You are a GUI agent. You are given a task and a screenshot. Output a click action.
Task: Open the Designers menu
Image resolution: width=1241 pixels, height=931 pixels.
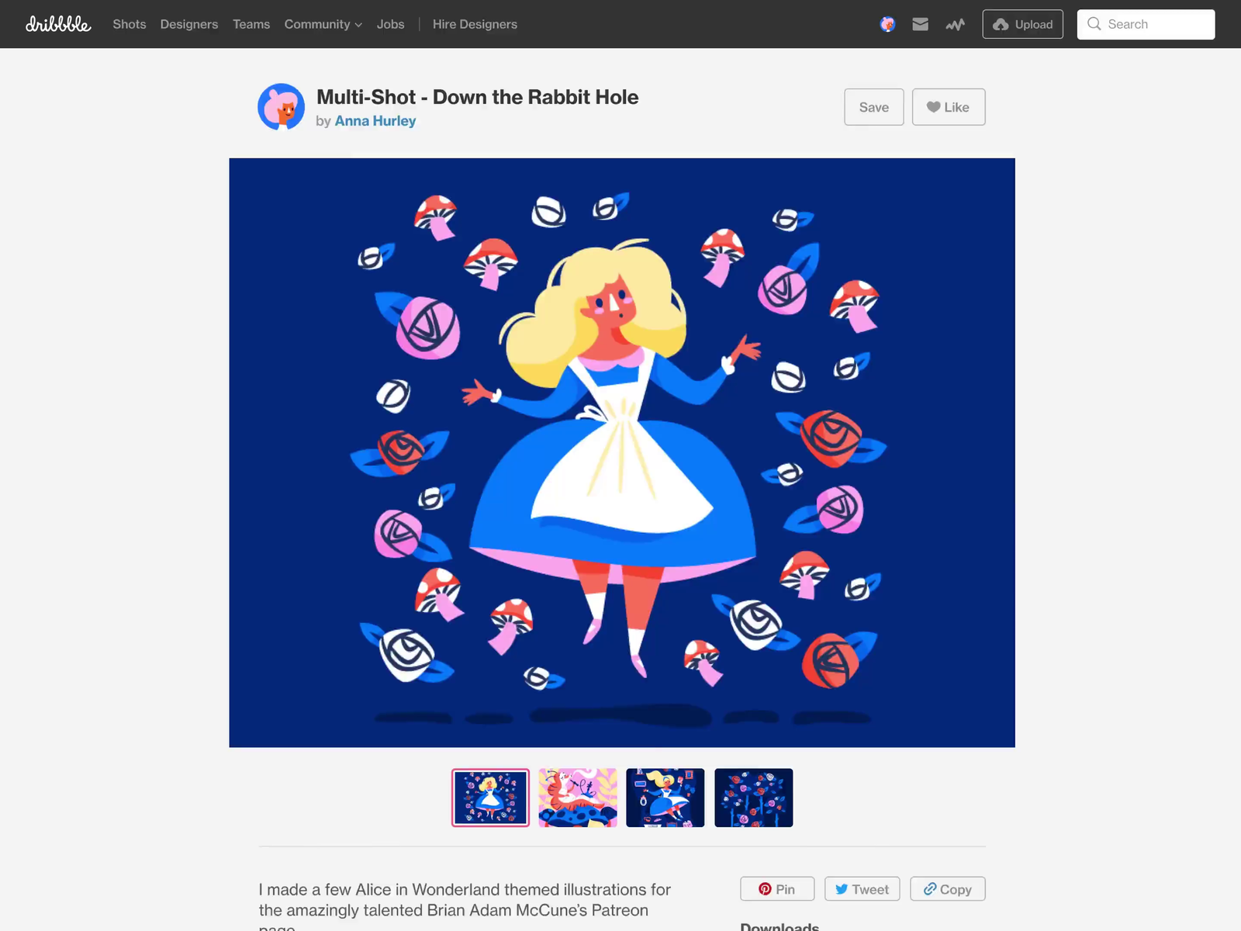tap(188, 24)
